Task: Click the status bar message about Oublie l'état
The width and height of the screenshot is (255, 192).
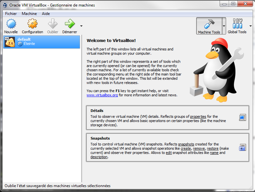Action: coord(57,186)
